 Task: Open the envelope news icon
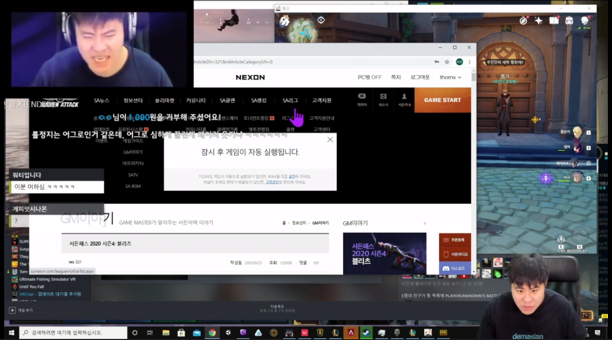[x=383, y=99]
